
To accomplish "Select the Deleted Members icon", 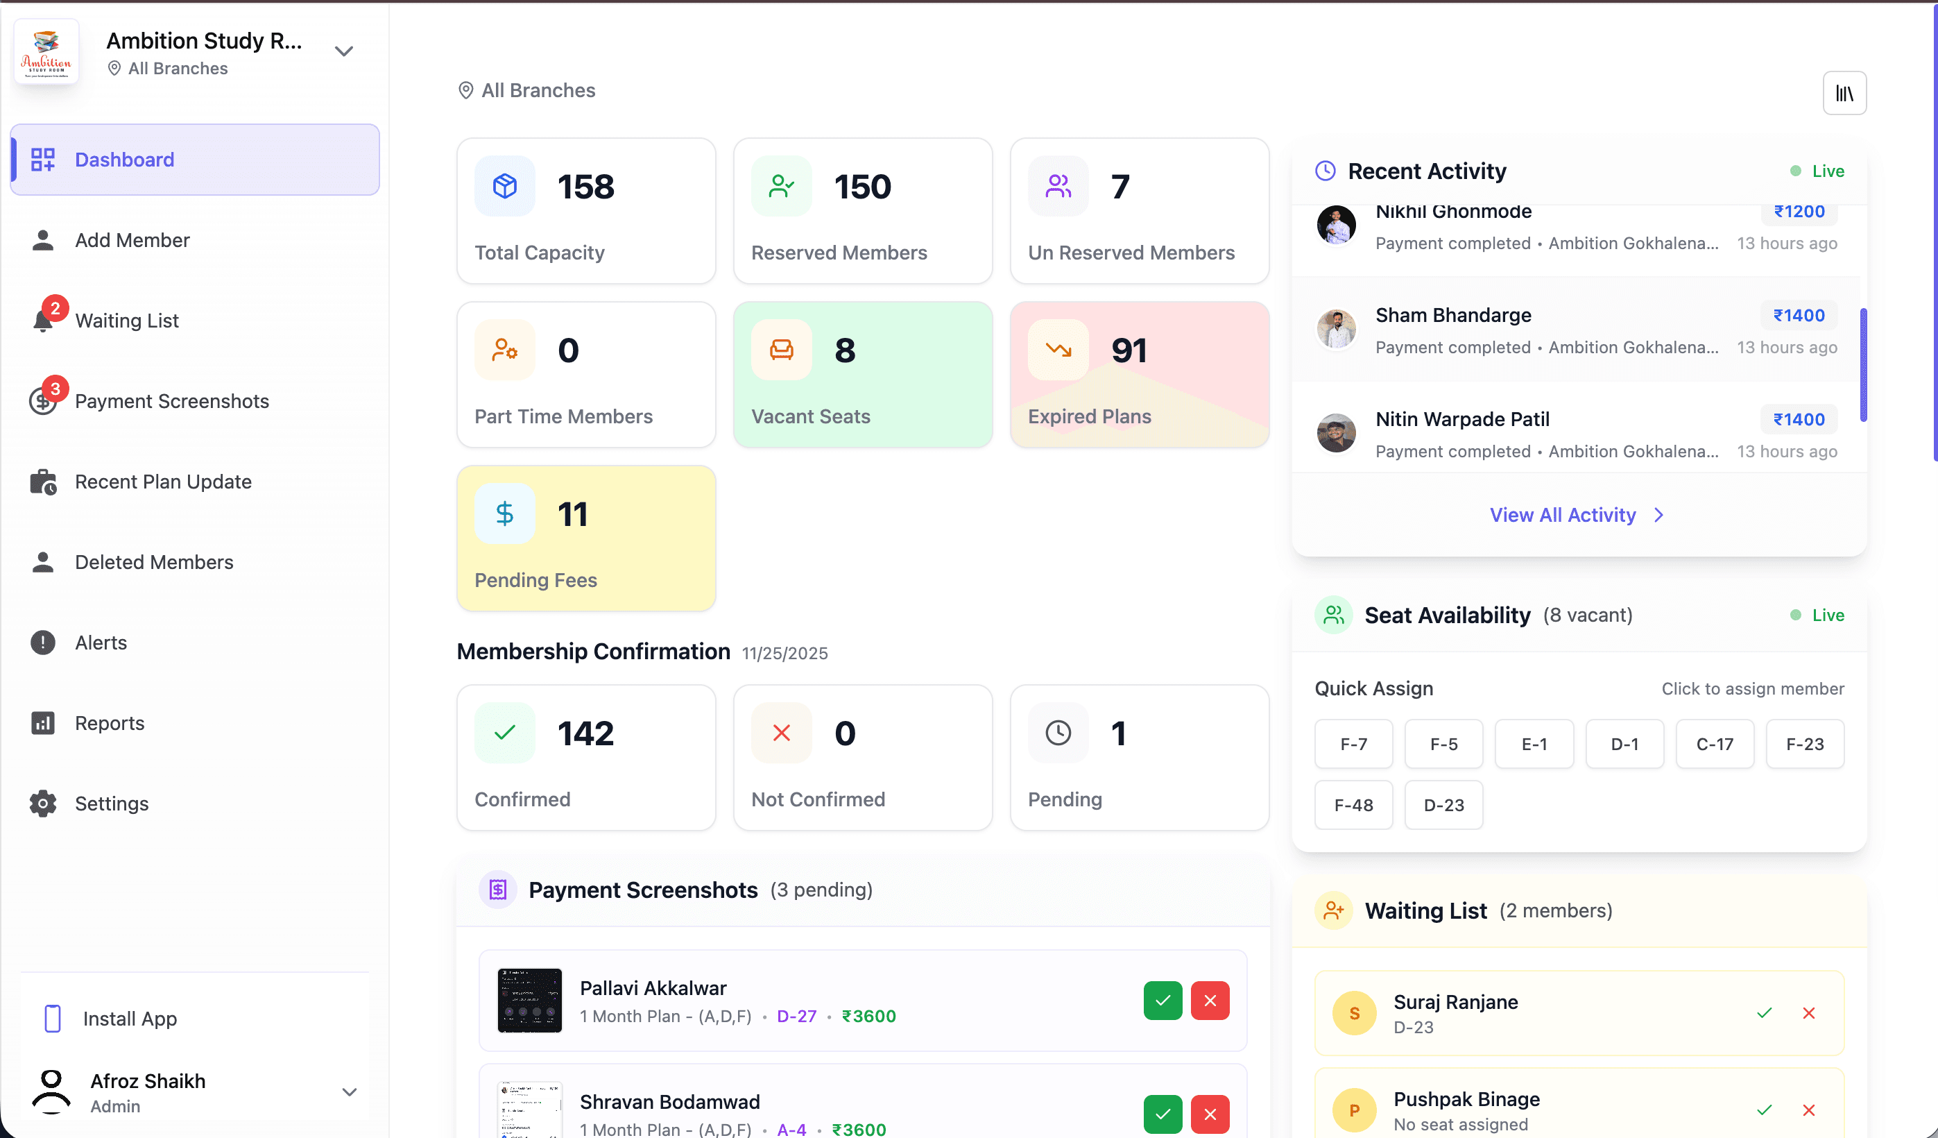I will tap(43, 561).
